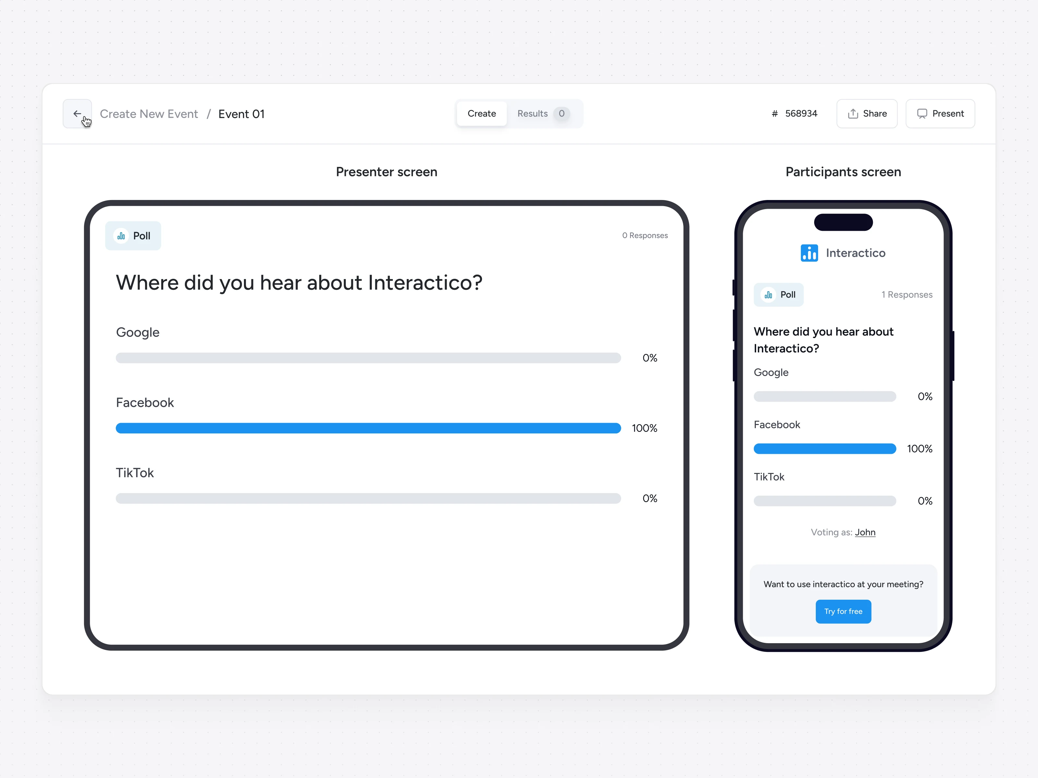Click the 0 Responses label
Screen dimensions: 1038x778
[645, 235]
